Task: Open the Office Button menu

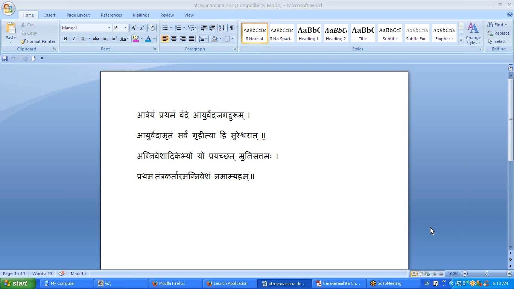Action: [x=8, y=8]
